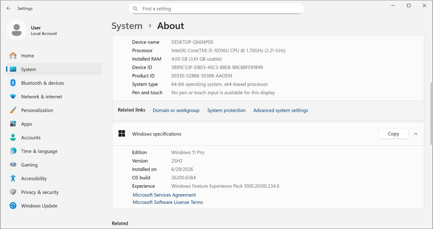Image resolution: width=433 pixels, height=229 pixels.
Task: Open Accessibility settings from sidebar
Action: (x=54, y=179)
